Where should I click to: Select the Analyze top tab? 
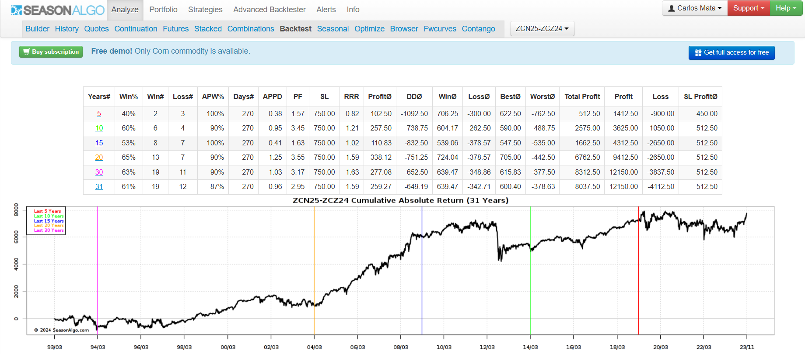pos(125,10)
